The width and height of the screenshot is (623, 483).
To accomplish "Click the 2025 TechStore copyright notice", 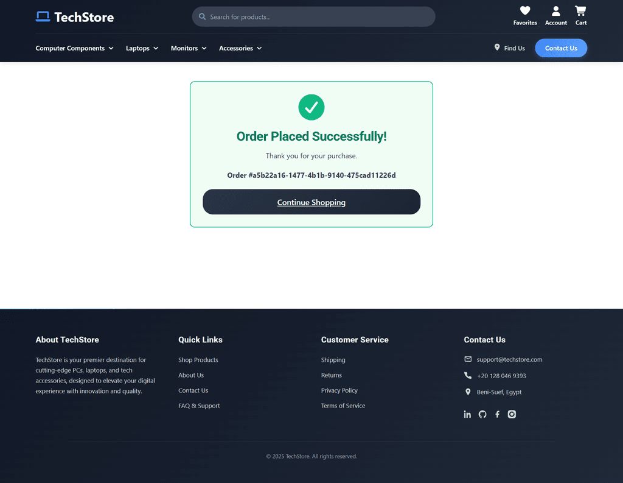I will [311, 456].
